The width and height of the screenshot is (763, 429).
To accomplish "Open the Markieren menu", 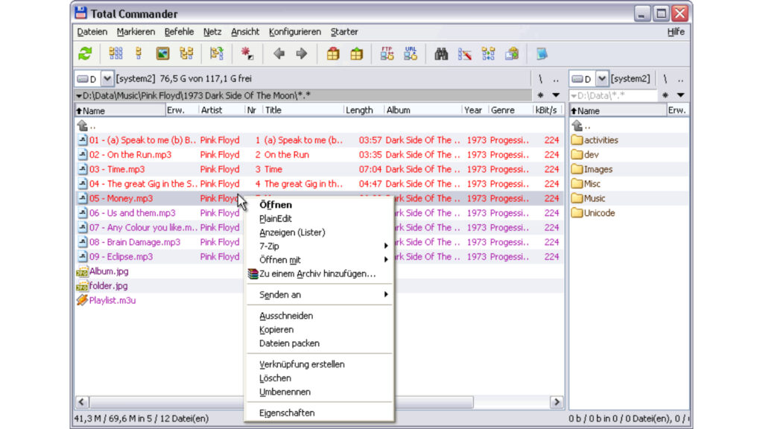I will (136, 31).
